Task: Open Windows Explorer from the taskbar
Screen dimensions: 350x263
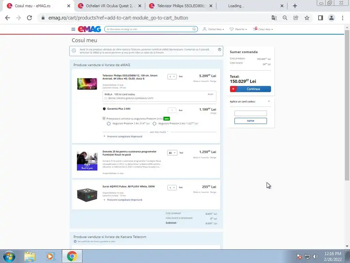Action: click(x=30, y=256)
